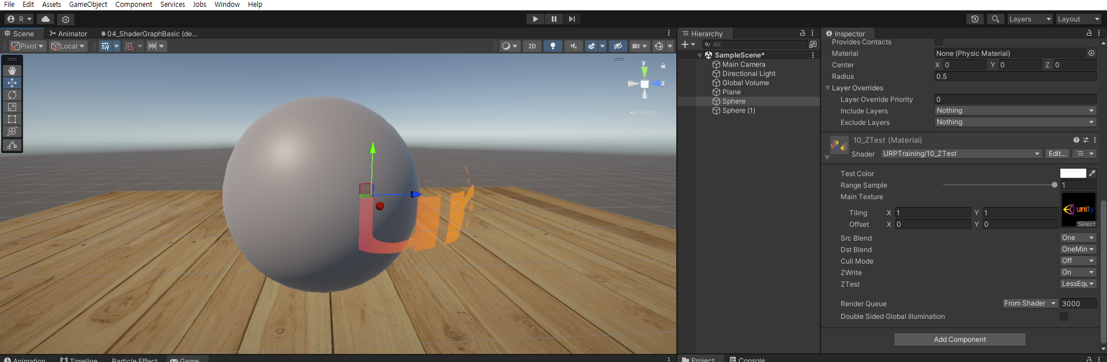Open the Local handle rotation dropdown

coord(68,46)
